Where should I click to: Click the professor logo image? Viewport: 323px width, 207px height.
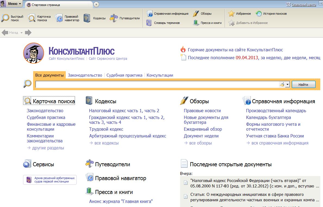click(x=34, y=53)
